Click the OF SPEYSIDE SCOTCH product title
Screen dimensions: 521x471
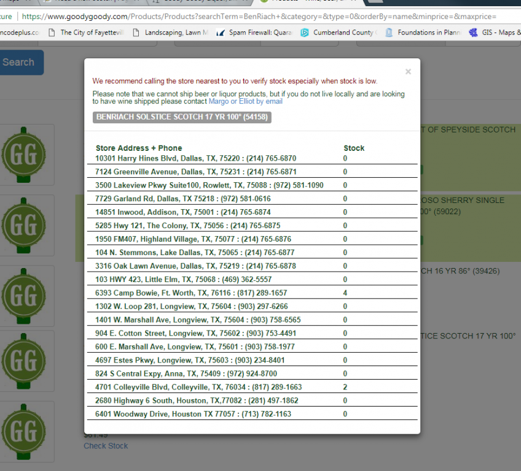pos(469,129)
